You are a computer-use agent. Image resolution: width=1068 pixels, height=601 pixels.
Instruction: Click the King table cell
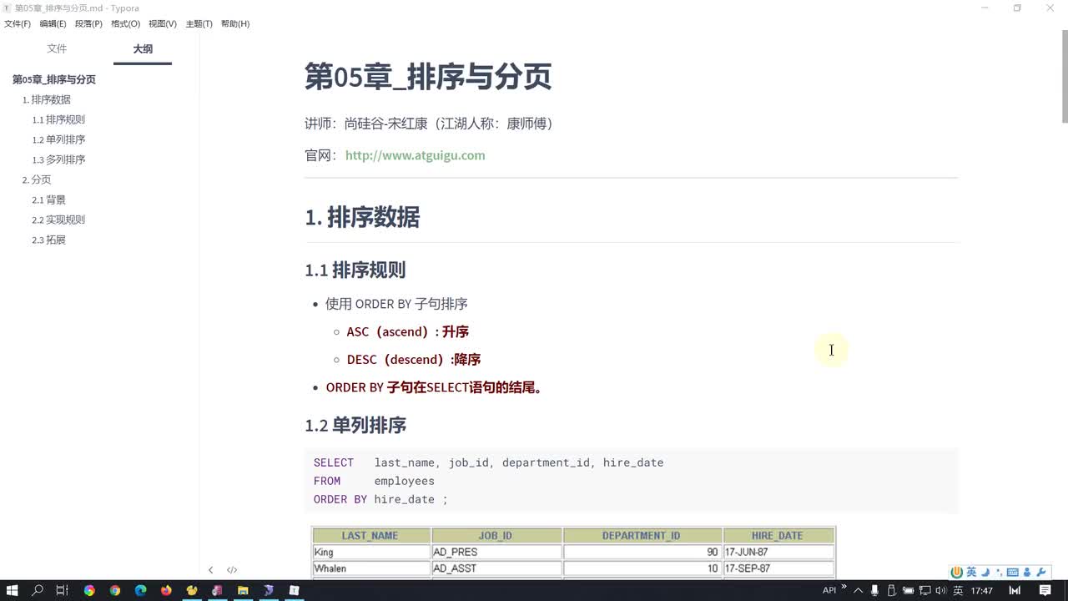(x=371, y=552)
